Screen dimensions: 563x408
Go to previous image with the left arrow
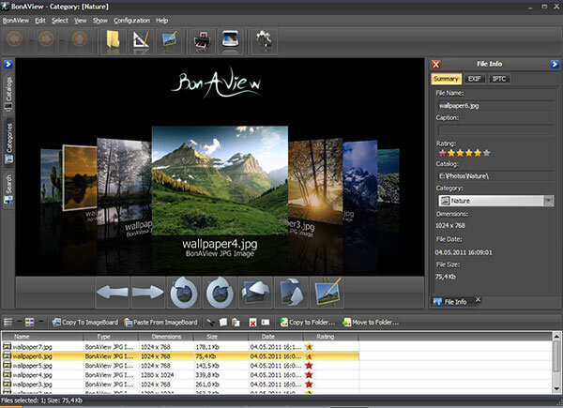[x=111, y=293]
